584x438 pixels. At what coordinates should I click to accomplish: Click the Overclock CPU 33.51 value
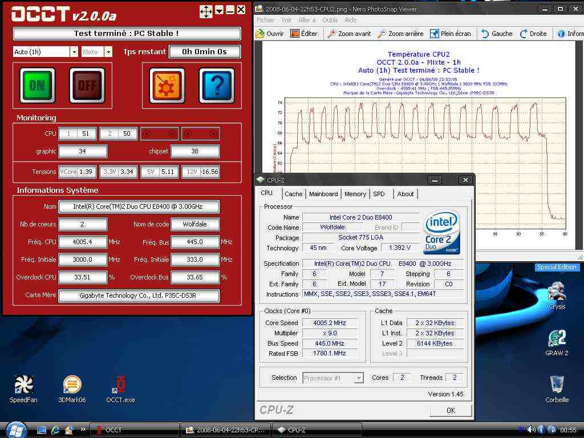(x=83, y=277)
